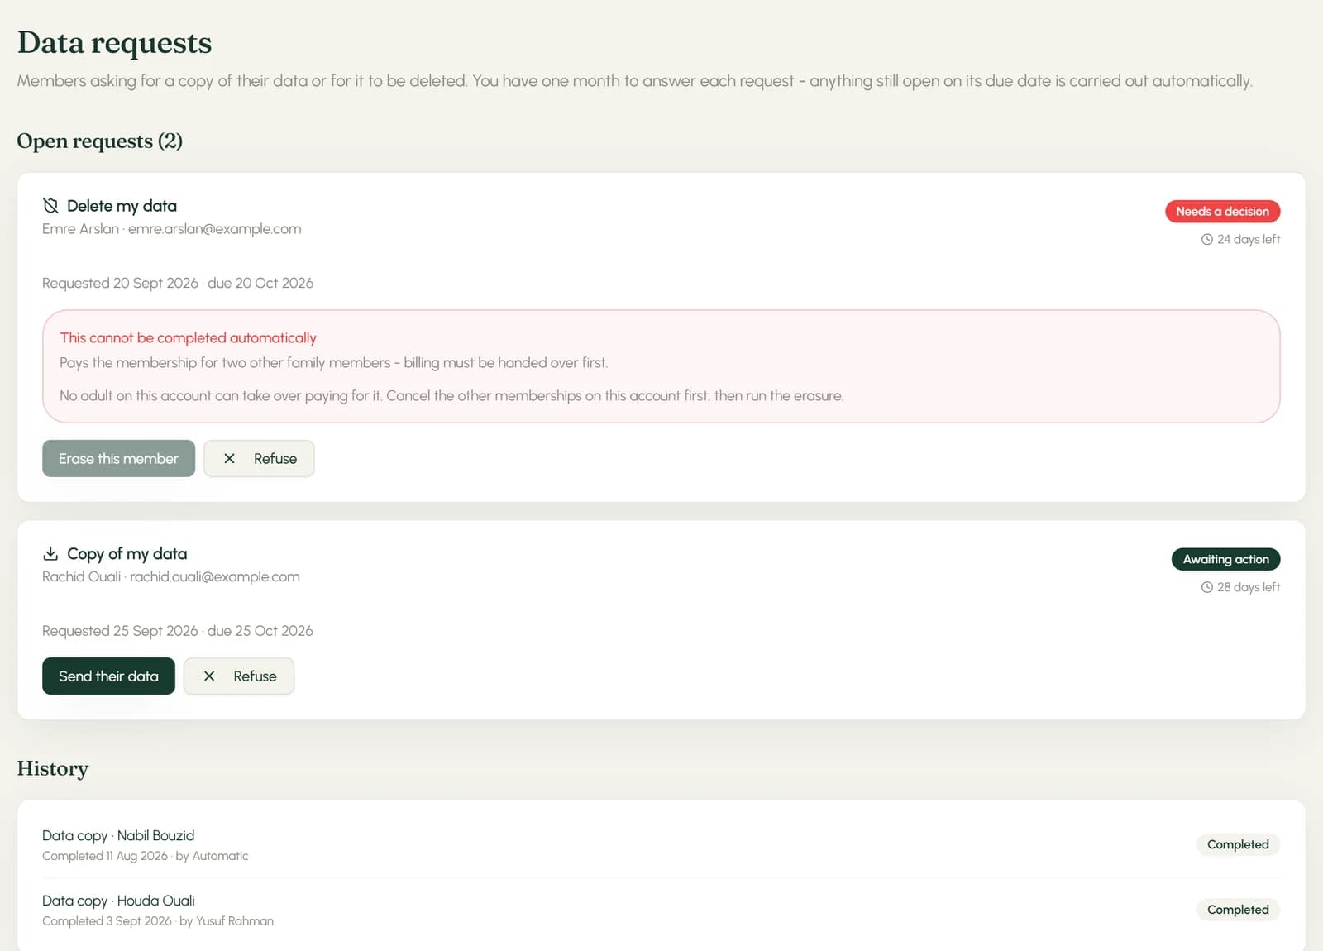The height and width of the screenshot is (951, 1323).
Task: Click Rachid Ouali · rachid.ouali@example.com
Action: pos(171,577)
